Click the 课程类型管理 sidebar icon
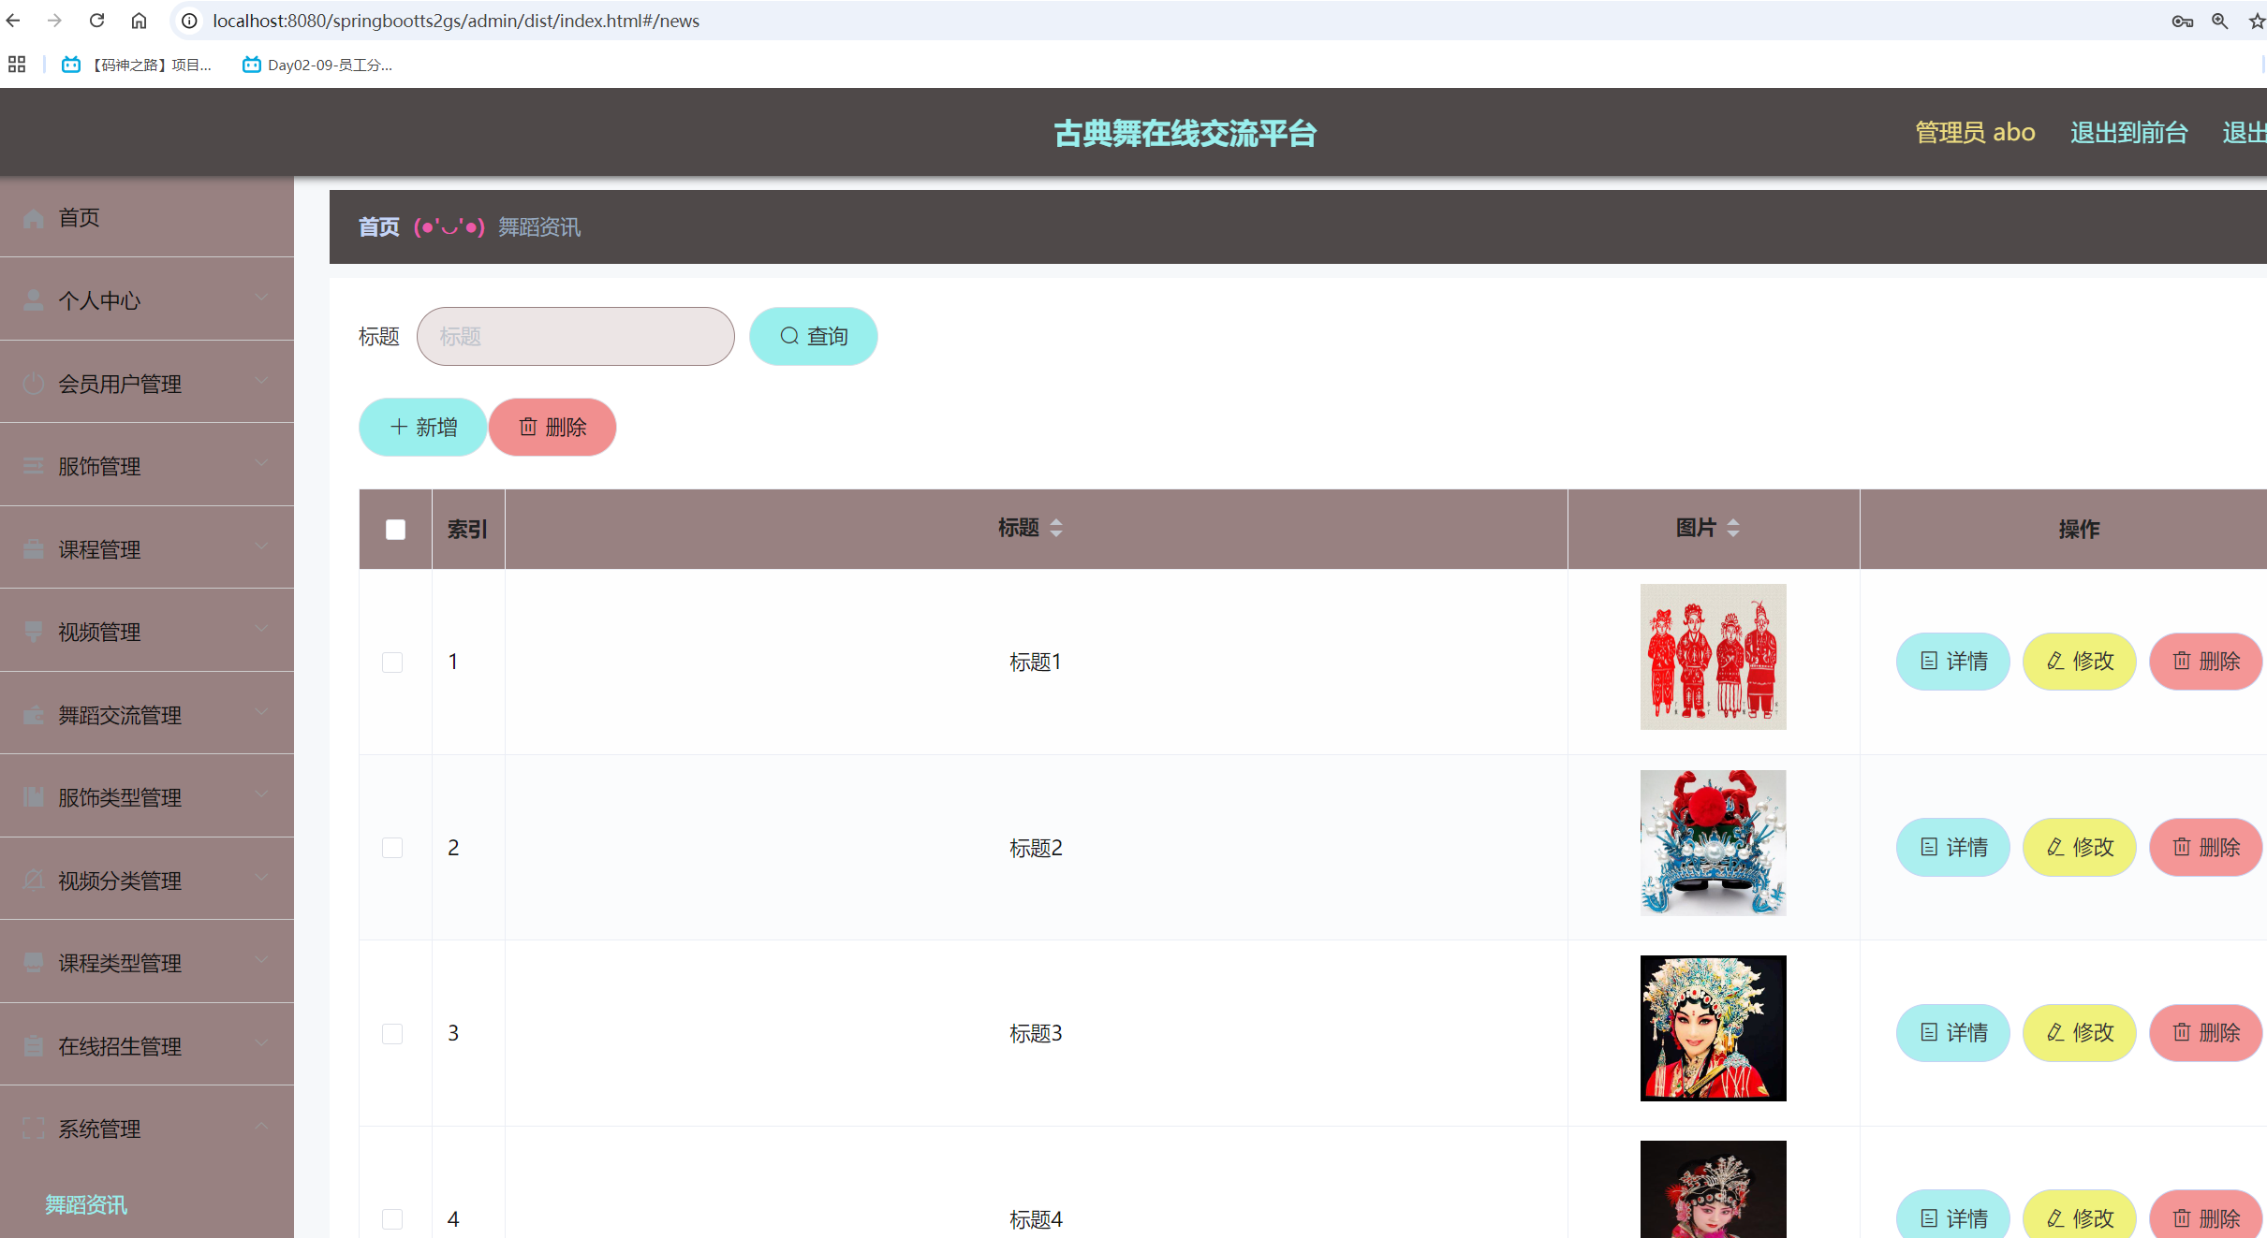This screenshot has width=2267, height=1238. pos(34,963)
